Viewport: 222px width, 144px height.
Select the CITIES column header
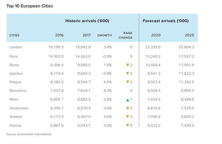(14, 35)
